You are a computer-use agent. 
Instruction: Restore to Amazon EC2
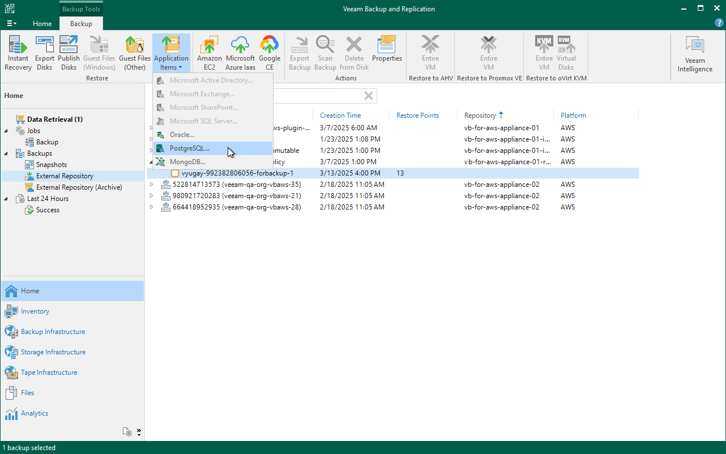click(210, 53)
